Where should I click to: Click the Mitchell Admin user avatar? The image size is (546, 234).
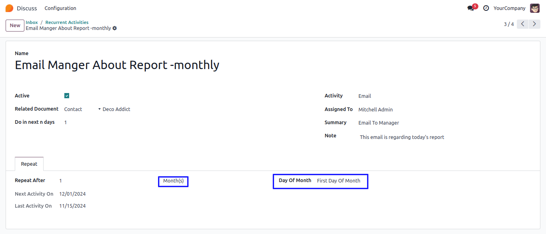[535, 8]
